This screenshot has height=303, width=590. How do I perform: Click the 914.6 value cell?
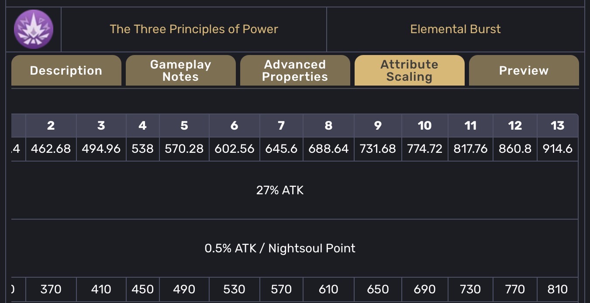557,149
